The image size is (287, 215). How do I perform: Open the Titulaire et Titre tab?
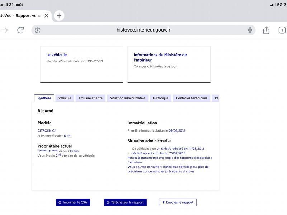[91, 98]
